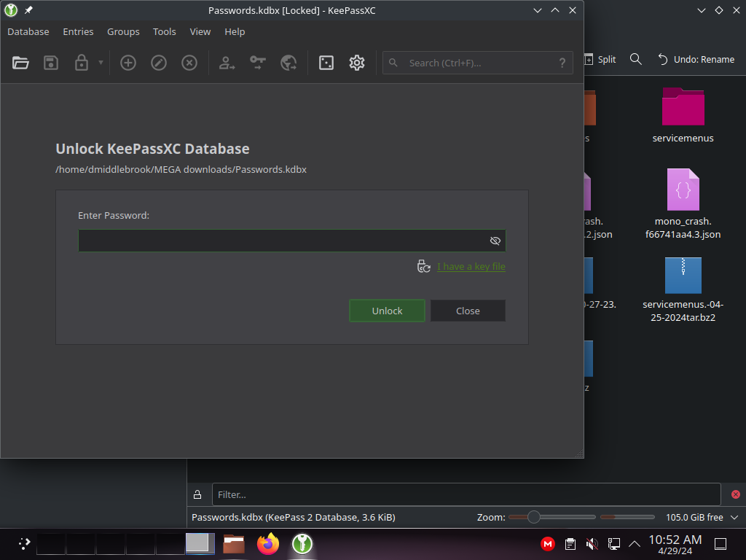746x560 pixels.
Task: Click the active virtual desktop pager thumbnail
Action: pyautogui.click(x=200, y=544)
